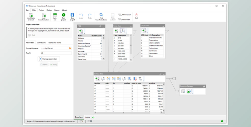251x127 pixels.
Task: Open search in Census data table header
Action: 160,74
